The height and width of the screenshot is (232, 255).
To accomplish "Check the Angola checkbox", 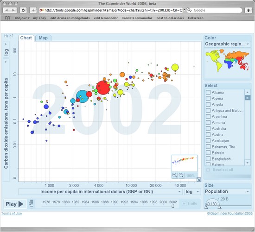I will 208,104.
